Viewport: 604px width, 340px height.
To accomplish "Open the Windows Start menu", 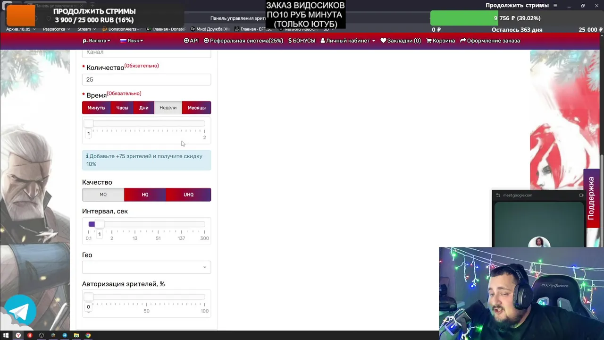I will [6, 335].
